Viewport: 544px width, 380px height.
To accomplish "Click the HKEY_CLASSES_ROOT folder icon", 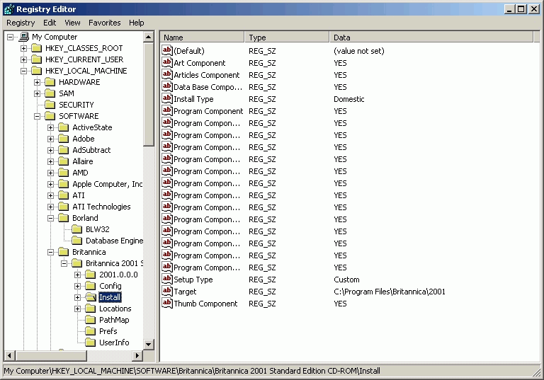I will pyautogui.click(x=37, y=48).
